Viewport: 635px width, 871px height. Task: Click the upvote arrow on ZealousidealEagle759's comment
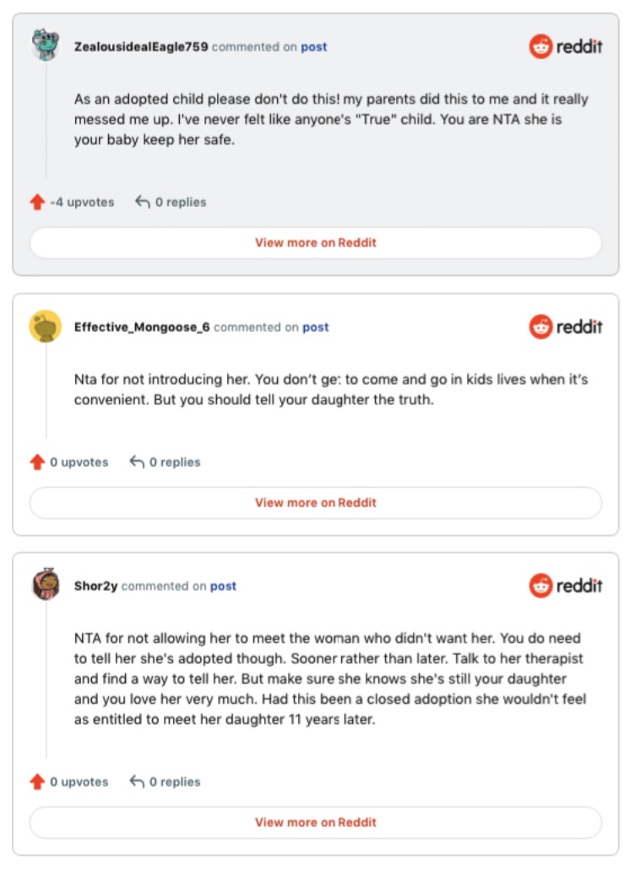37,203
